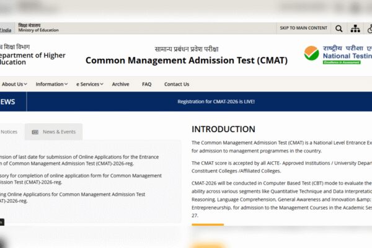372x248 pixels.
Task: Open the FAQ menu item
Action: [x=146, y=84]
